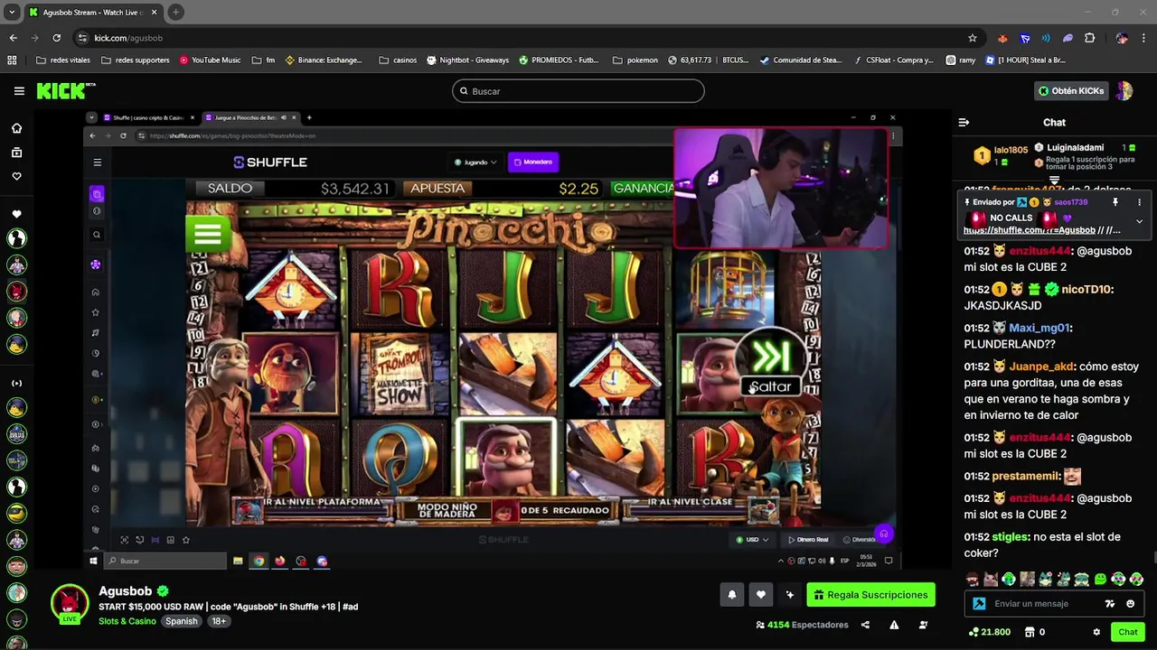Click username nicoTD10 in chat
The width and height of the screenshot is (1157, 650).
pyautogui.click(x=1087, y=290)
